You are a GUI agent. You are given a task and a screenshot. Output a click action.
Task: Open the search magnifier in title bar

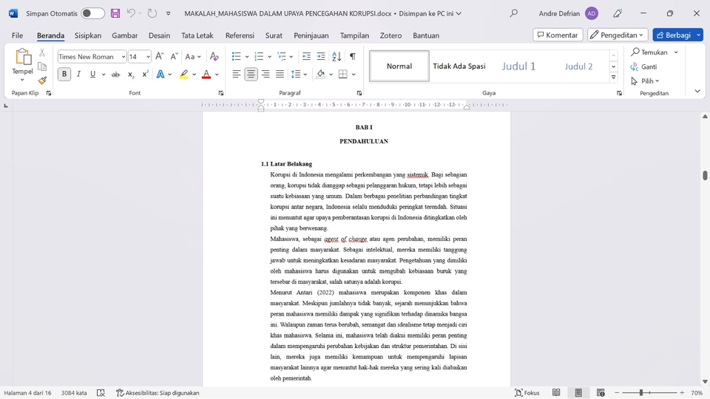[x=513, y=13]
